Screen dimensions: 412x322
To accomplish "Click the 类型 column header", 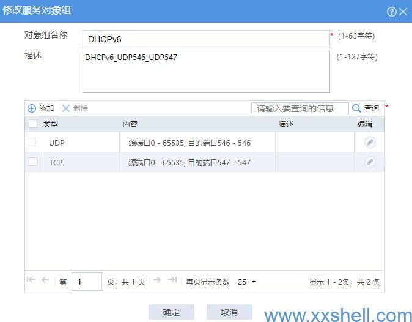I will (50, 124).
